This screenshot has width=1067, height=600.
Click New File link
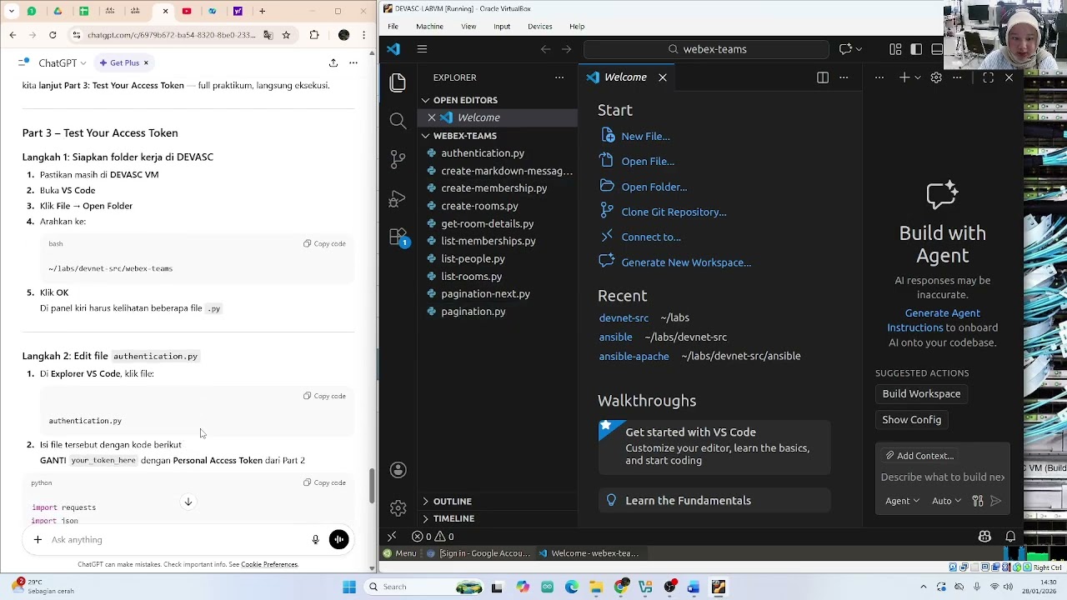645,136
